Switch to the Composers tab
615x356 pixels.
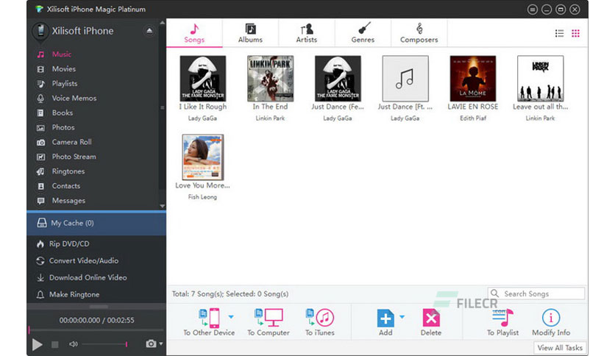(x=419, y=33)
